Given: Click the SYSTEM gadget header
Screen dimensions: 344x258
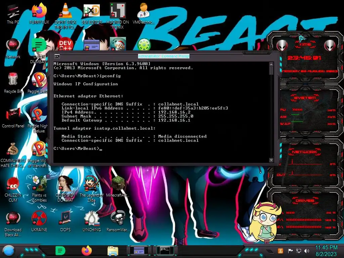Looking at the screenshot, I should pos(305,98).
